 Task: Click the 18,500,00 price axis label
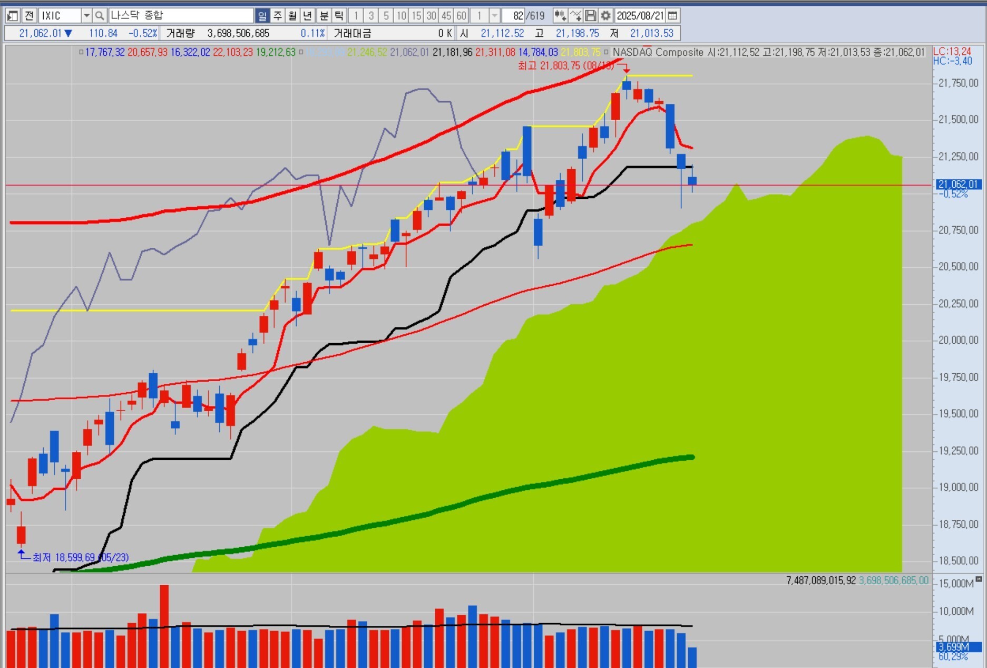click(959, 560)
